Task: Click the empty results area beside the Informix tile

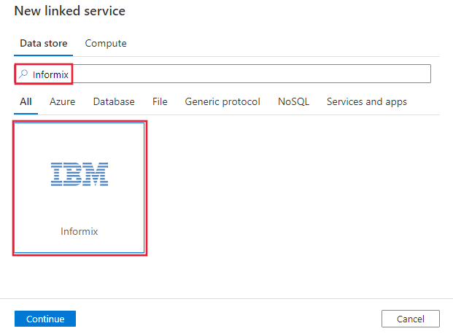Action: click(x=292, y=190)
